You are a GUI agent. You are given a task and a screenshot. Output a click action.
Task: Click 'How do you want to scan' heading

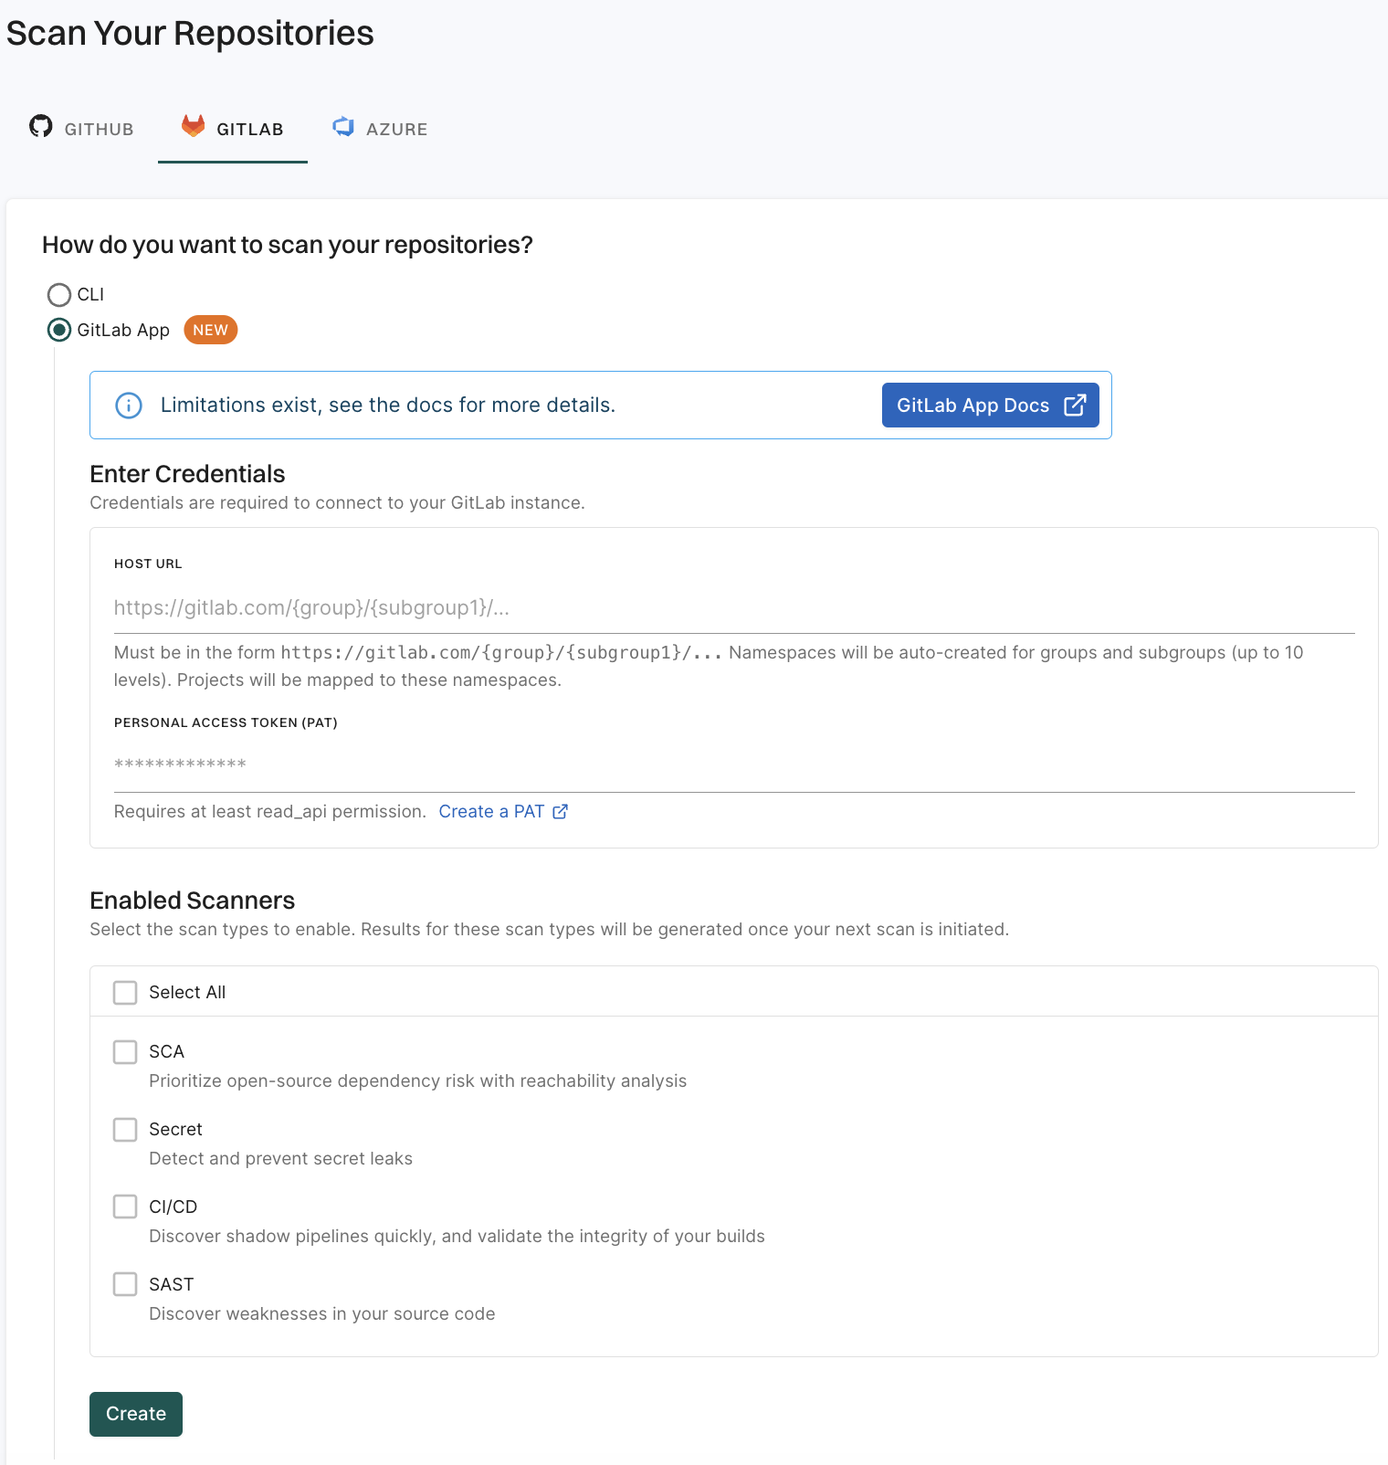[x=288, y=245]
